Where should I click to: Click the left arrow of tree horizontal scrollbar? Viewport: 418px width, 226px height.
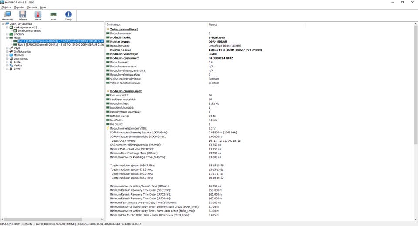2,219
